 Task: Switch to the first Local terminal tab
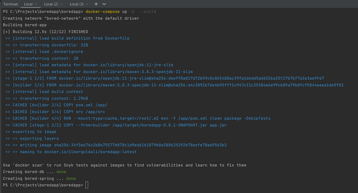point(28,4)
